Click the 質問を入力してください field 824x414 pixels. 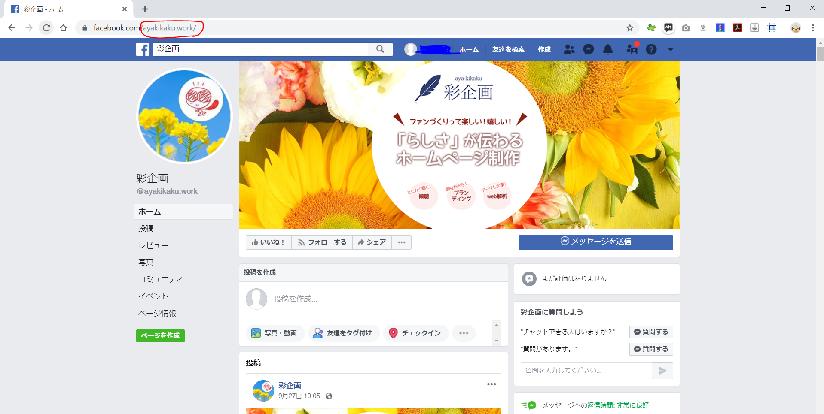[x=586, y=371]
